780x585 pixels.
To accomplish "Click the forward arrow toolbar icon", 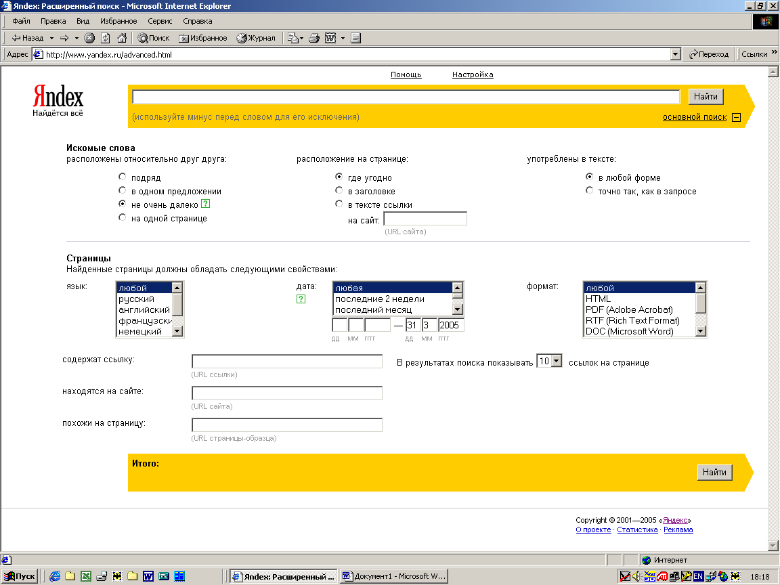I will click(x=64, y=38).
